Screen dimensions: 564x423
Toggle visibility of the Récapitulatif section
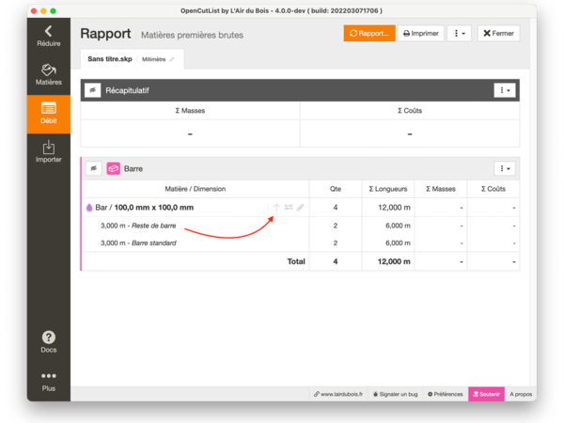click(x=93, y=90)
